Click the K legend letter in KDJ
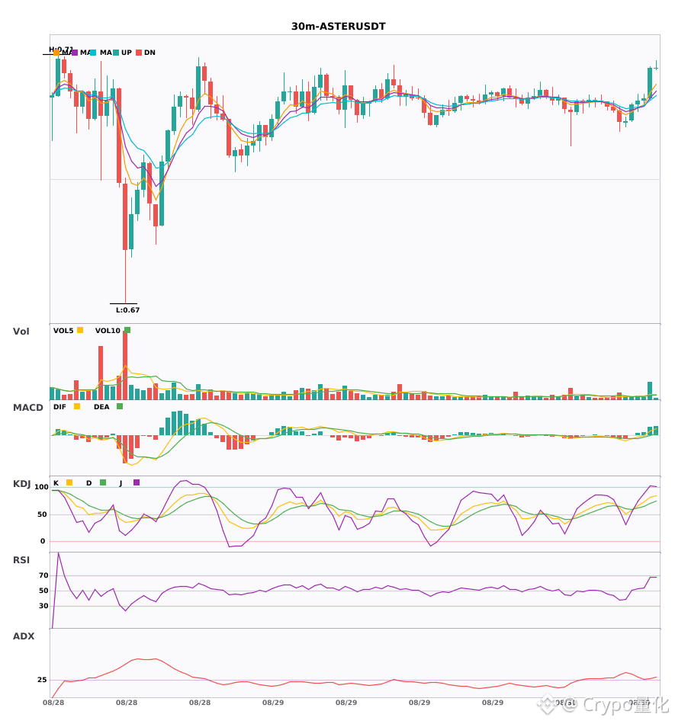 pos(56,483)
